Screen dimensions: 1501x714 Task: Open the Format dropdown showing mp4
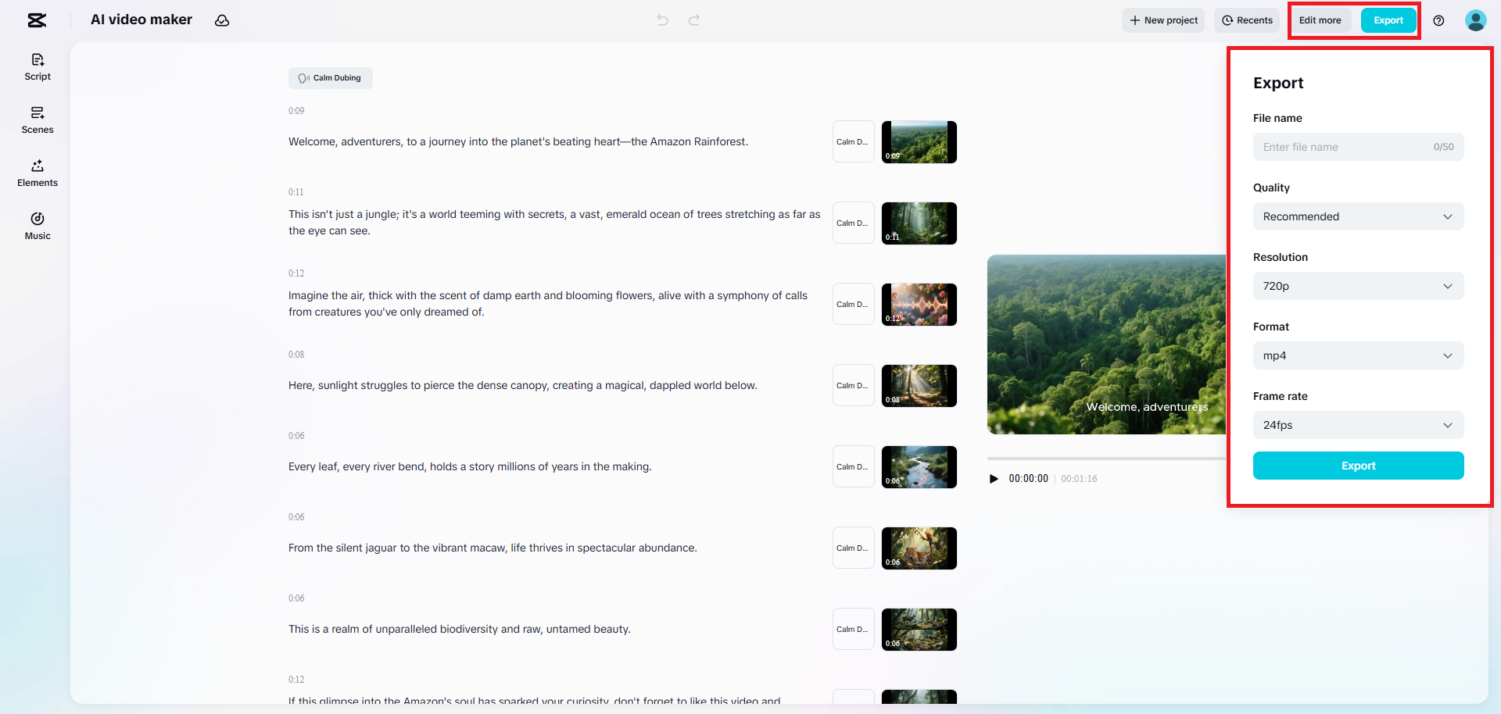pyautogui.click(x=1358, y=355)
